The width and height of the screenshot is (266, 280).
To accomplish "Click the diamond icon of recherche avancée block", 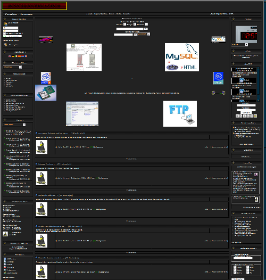I will [x=233, y=249].
